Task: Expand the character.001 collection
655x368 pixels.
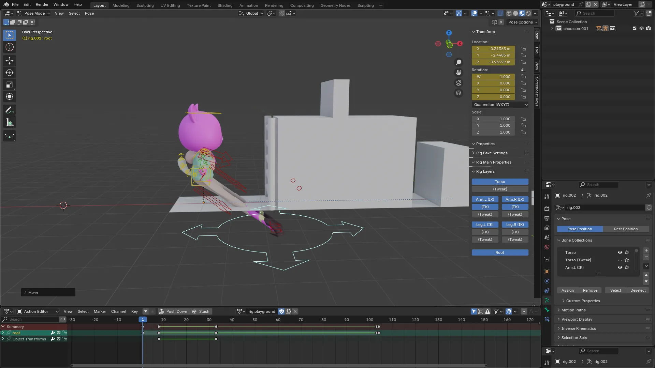Action: (x=552, y=29)
